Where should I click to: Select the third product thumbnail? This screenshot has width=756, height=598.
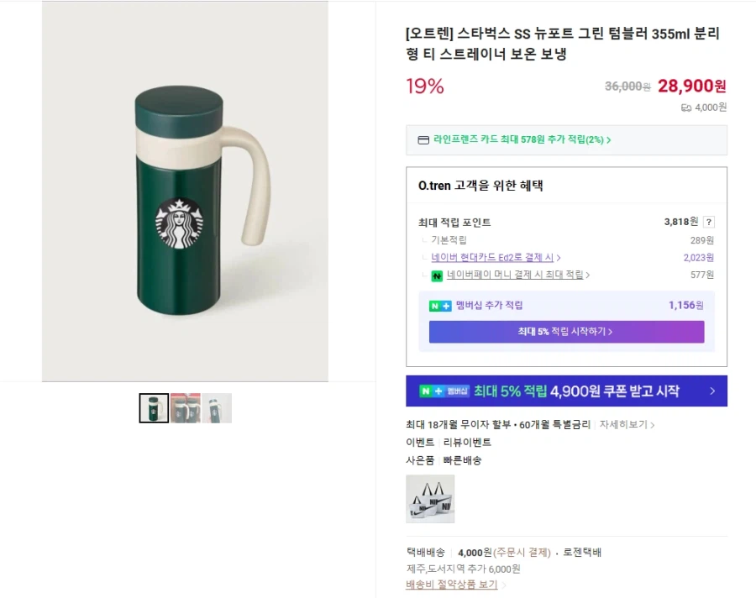[x=218, y=408]
